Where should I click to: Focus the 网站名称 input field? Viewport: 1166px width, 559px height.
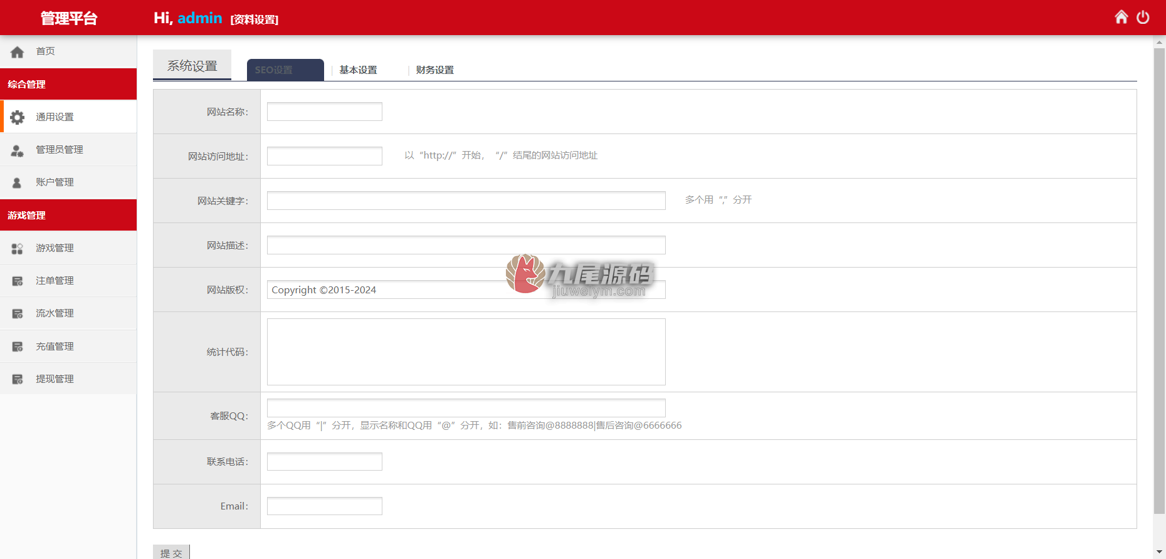coord(325,112)
